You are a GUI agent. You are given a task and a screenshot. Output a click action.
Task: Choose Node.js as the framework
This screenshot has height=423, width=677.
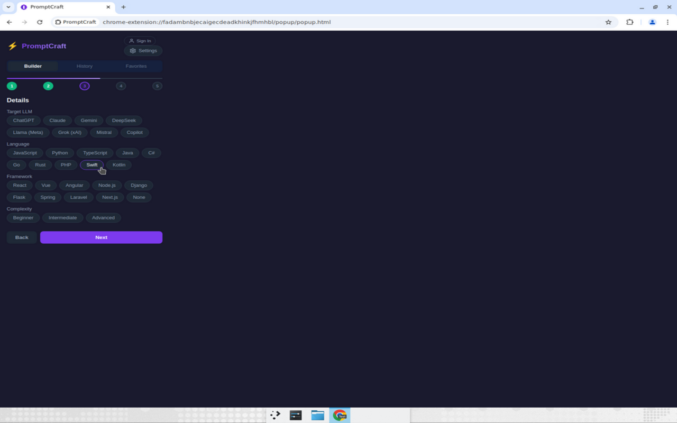click(107, 185)
